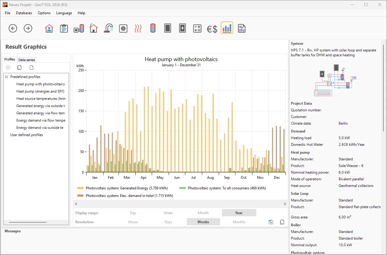Set resolution to Days
Viewport: 387px width, 255px height.
(x=168, y=222)
